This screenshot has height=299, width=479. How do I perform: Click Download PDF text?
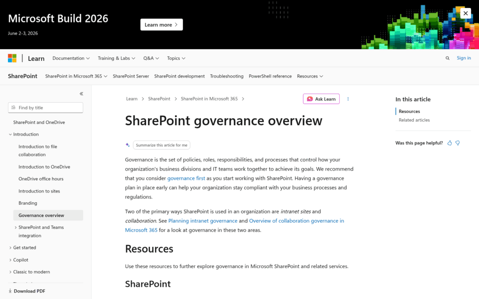point(29,291)
